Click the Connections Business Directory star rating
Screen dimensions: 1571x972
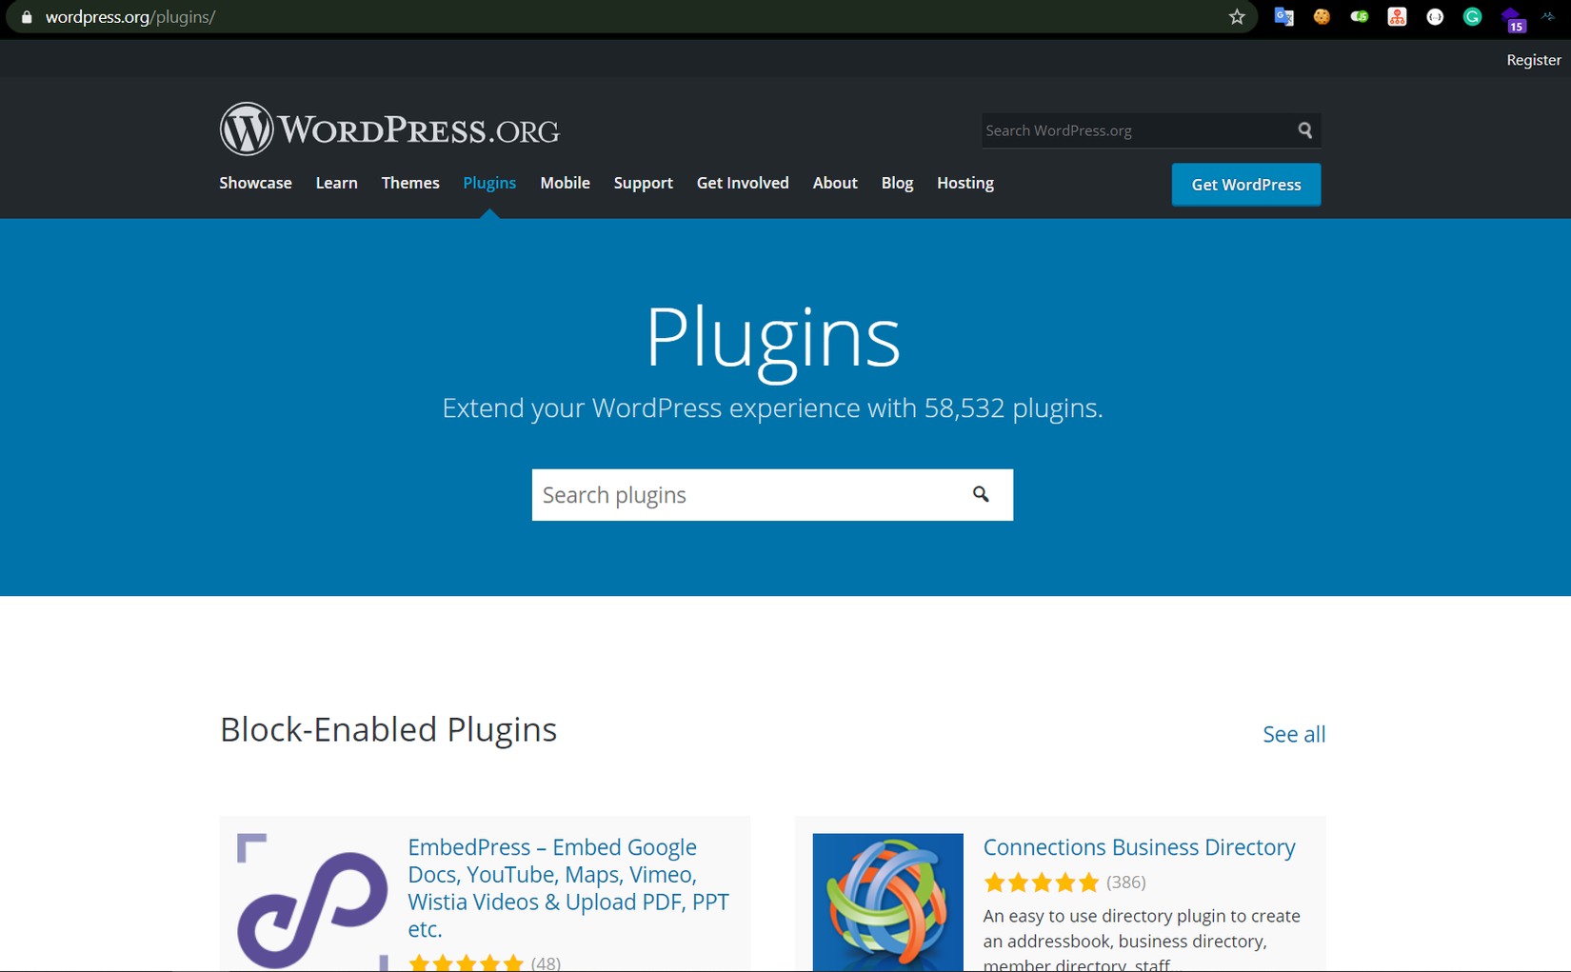[1042, 883]
